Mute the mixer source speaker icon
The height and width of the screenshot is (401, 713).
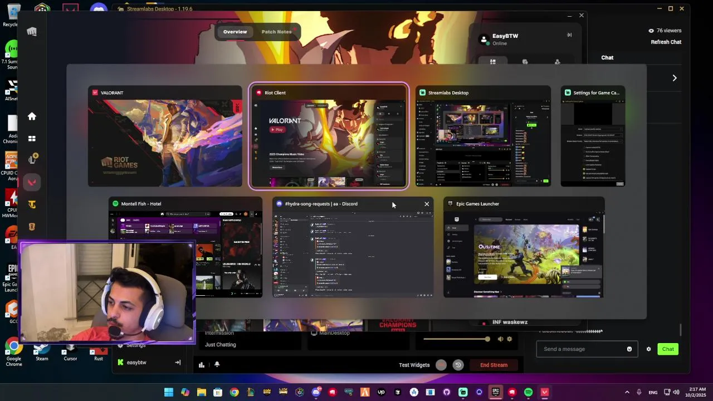[x=500, y=339]
